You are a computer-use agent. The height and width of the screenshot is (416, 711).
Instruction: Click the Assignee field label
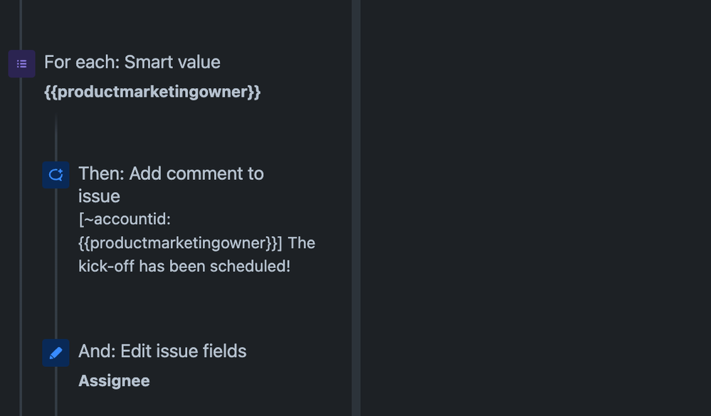tap(114, 381)
